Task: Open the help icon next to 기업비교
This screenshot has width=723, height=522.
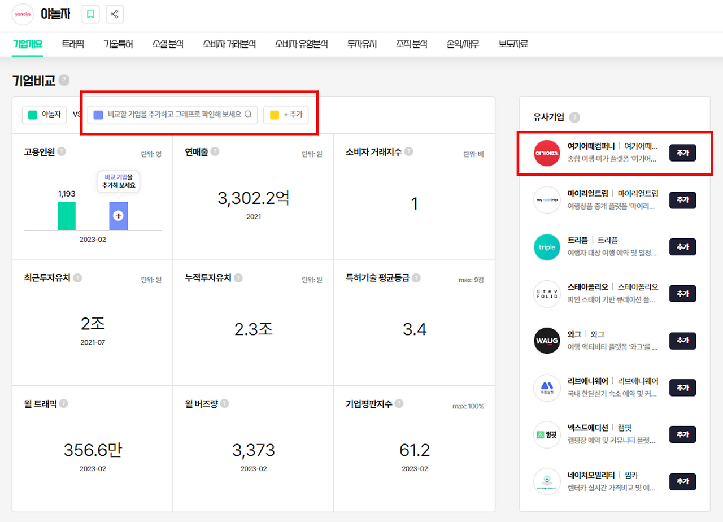Action: (x=64, y=80)
